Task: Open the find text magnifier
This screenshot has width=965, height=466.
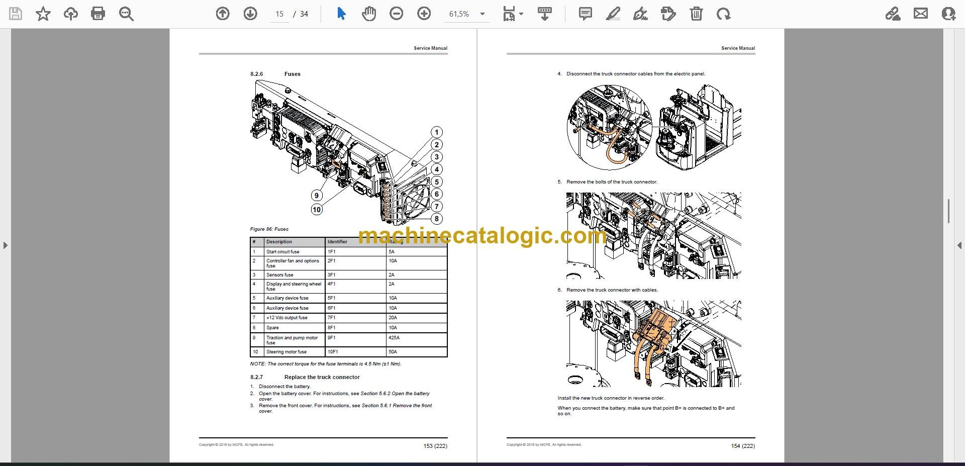Action: tap(126, 14)
